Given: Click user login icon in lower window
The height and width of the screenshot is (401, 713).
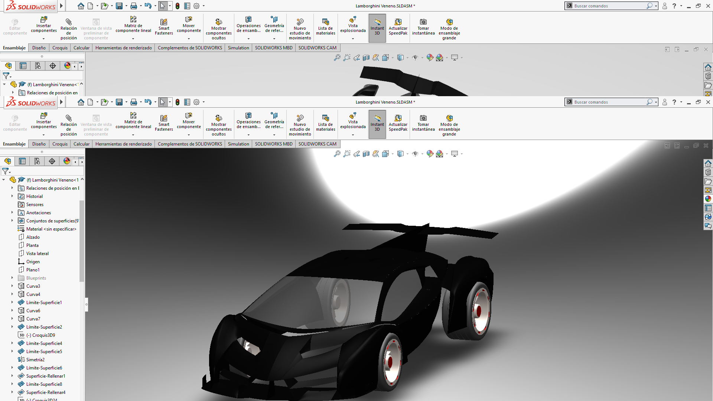Looking at the screenshot, I should [x=665, y=102].
